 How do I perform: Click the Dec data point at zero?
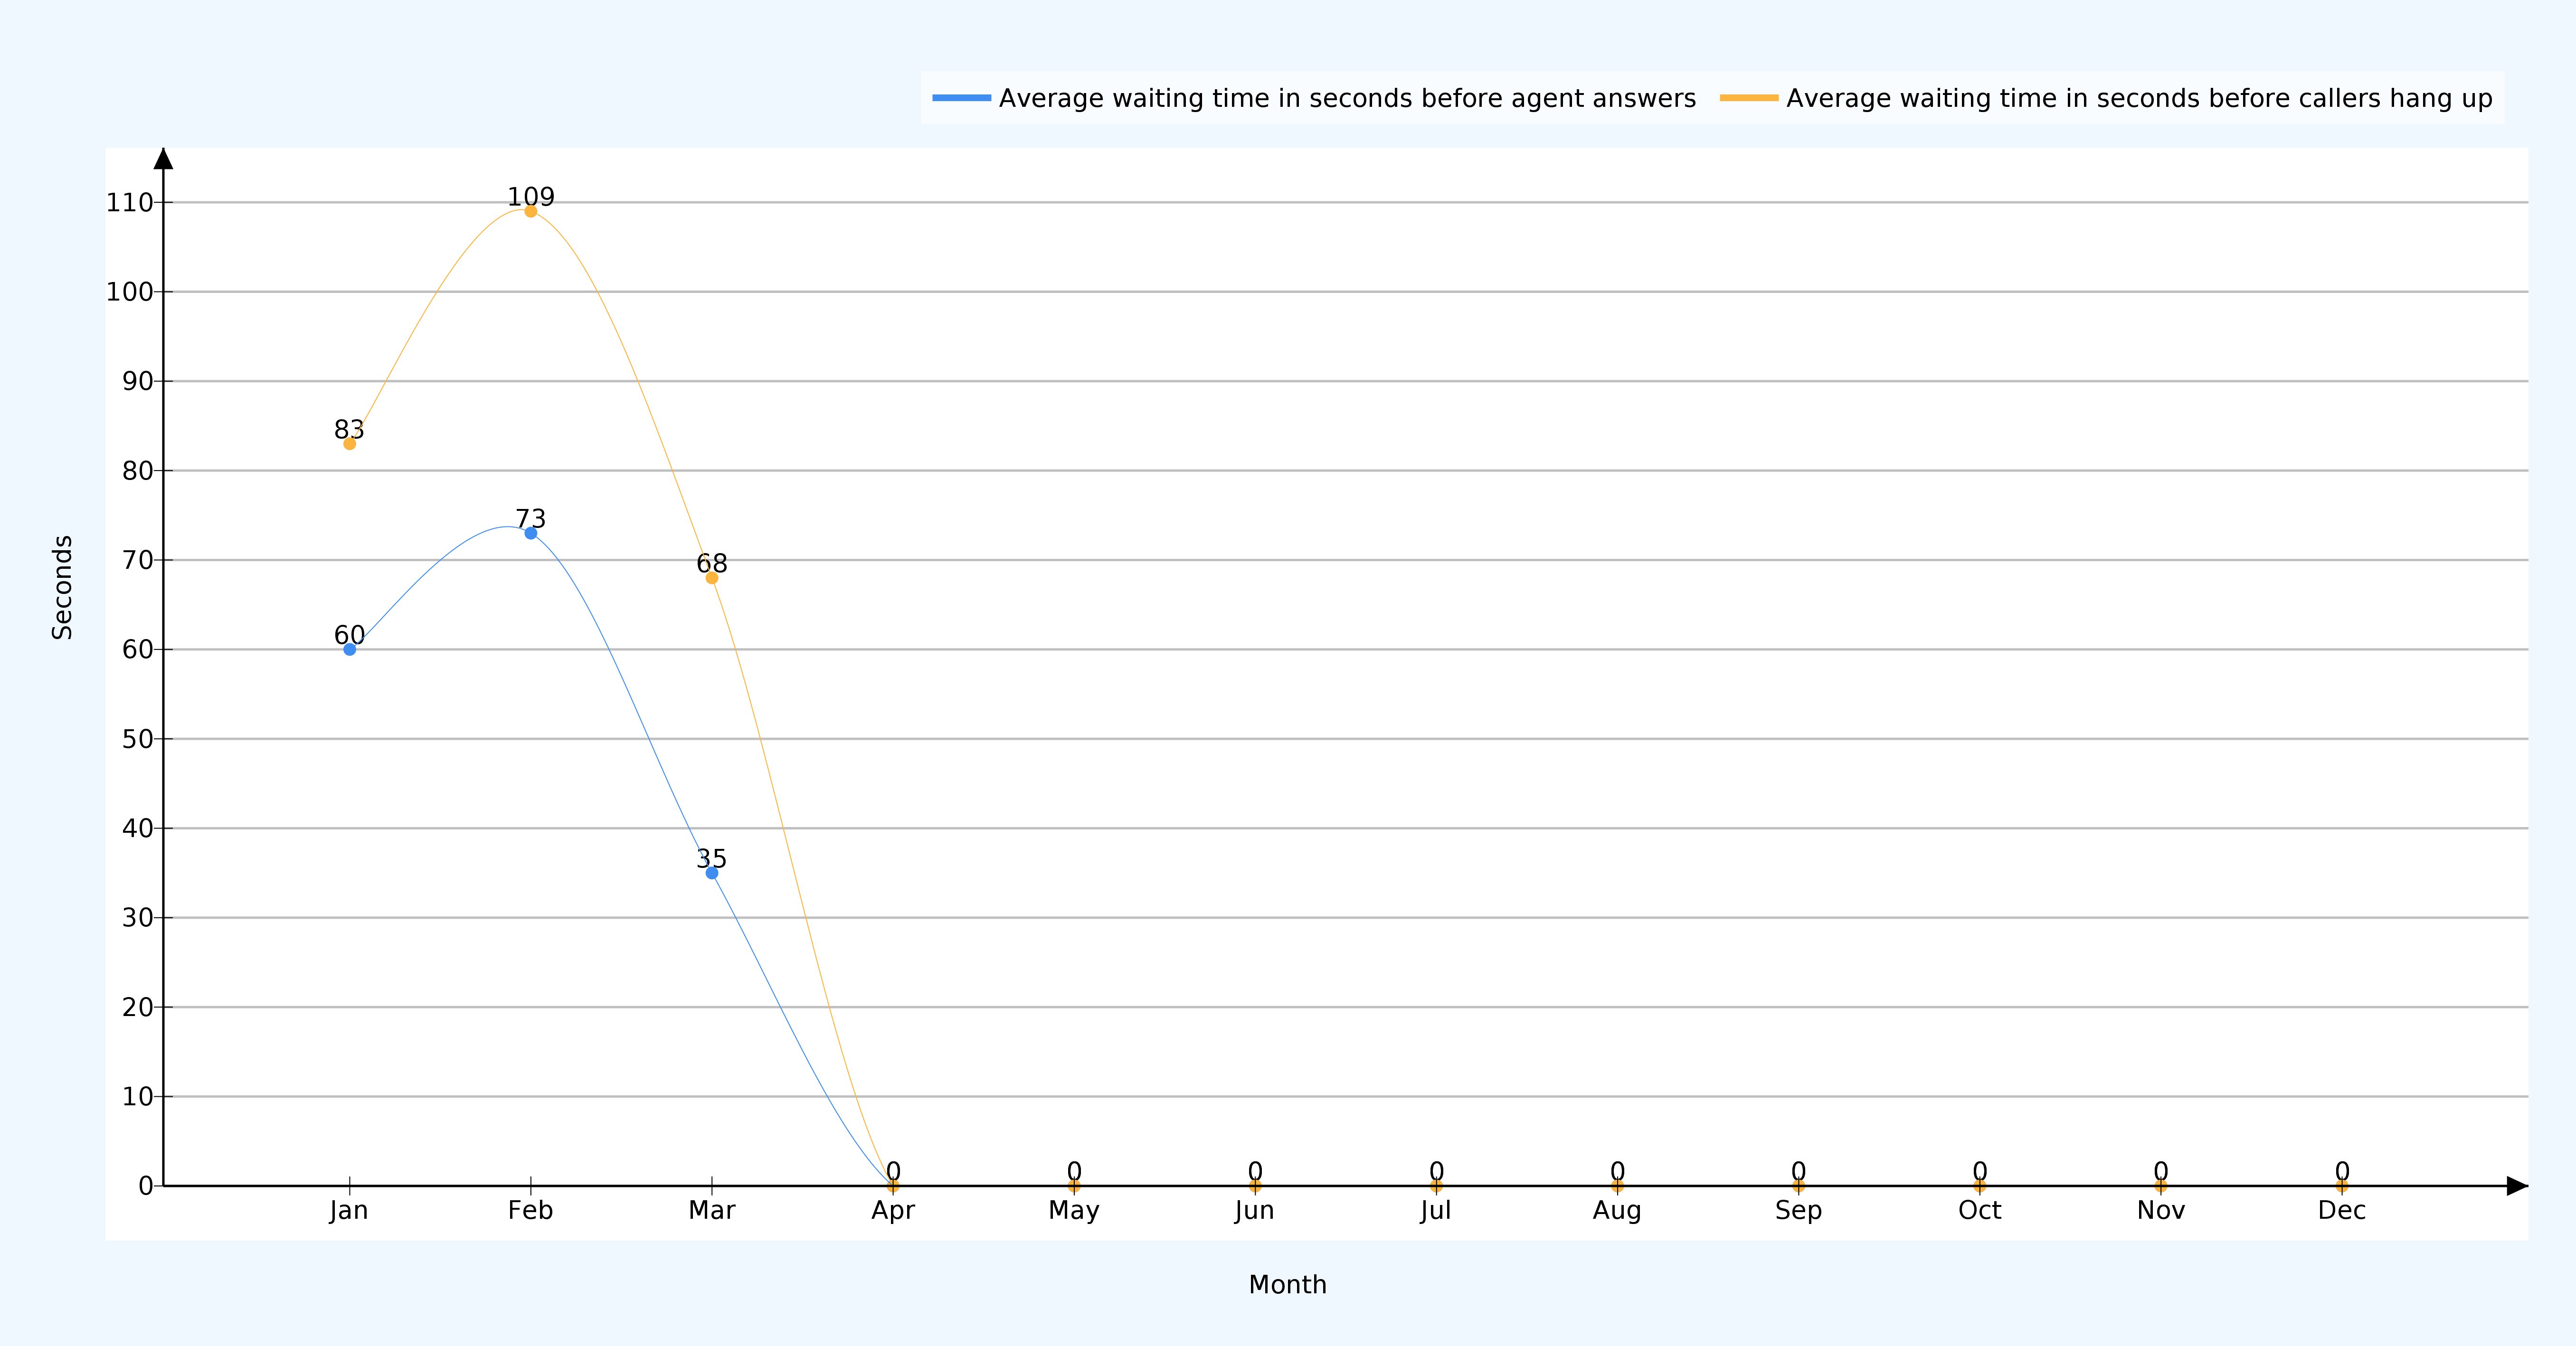pyautogui.click(x=2342, y=1186)
